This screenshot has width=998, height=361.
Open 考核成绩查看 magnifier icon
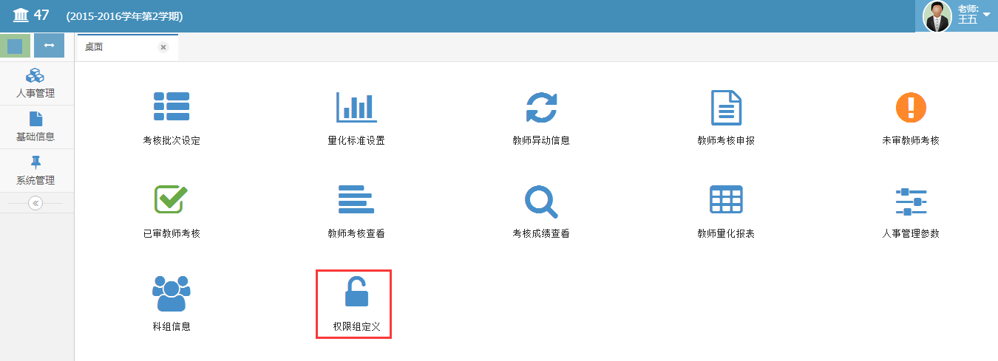(x=541, y=200)
